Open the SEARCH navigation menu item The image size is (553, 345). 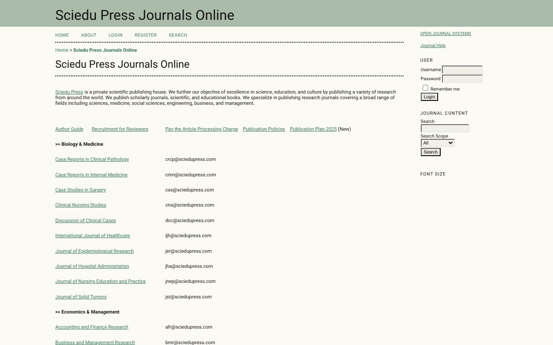[x=178, y=35]
